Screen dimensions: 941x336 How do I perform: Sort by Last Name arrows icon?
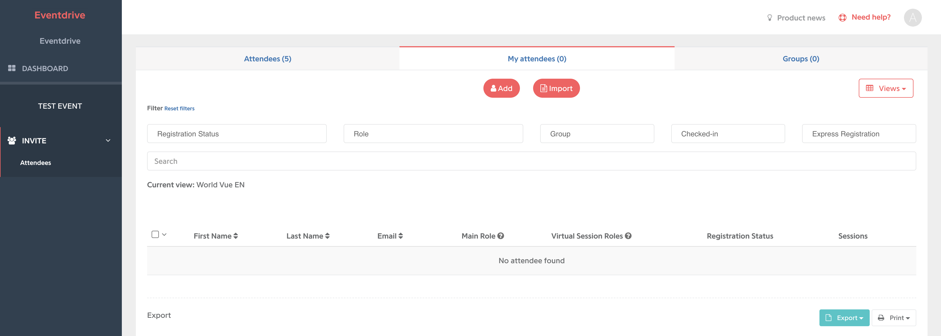tap(327, 236)
